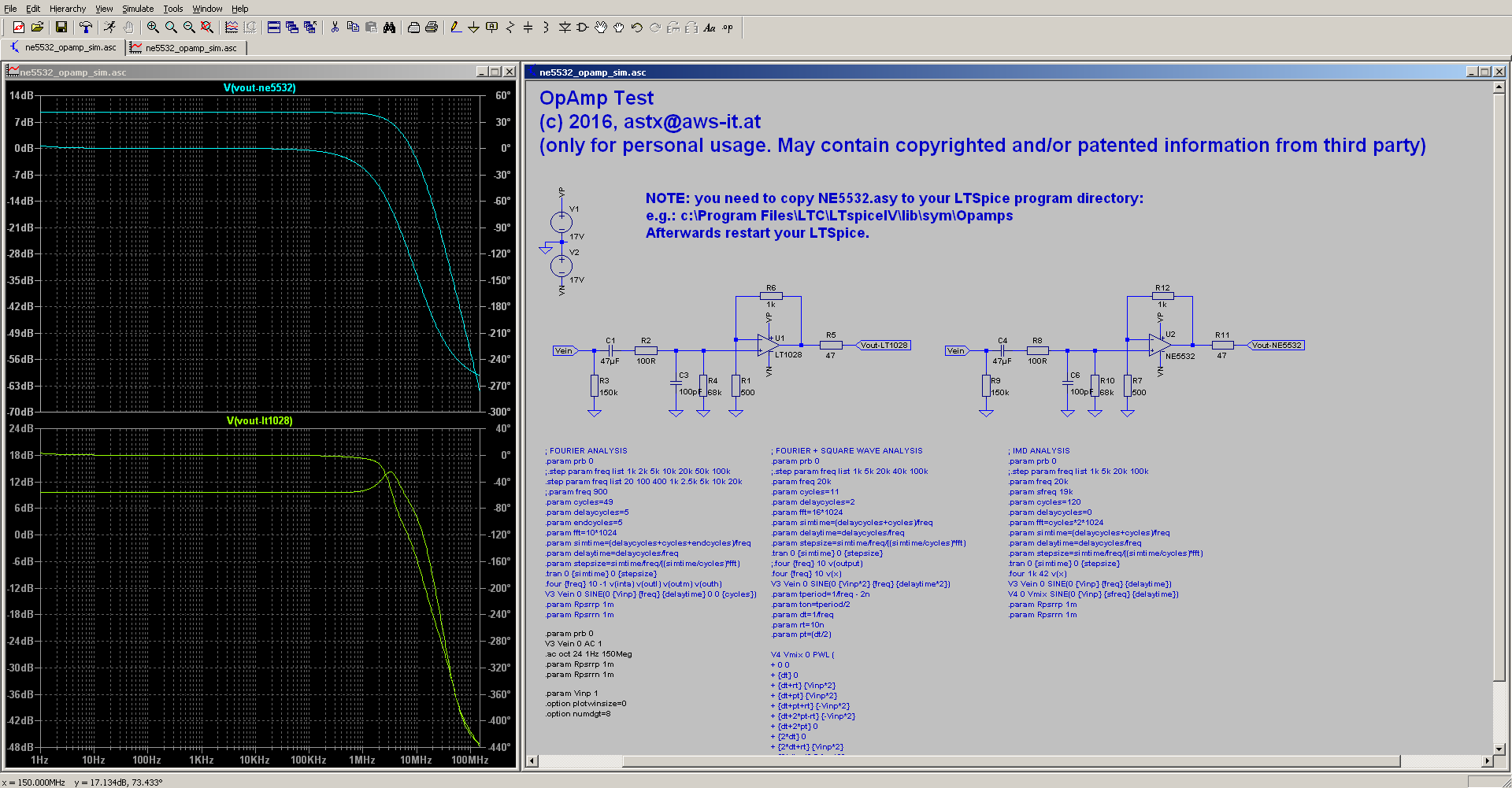The height and width of the screenshot is (788, 1512).
Task: Select the Draw Wire pencil tool
Action: click(x=456, y=28)
